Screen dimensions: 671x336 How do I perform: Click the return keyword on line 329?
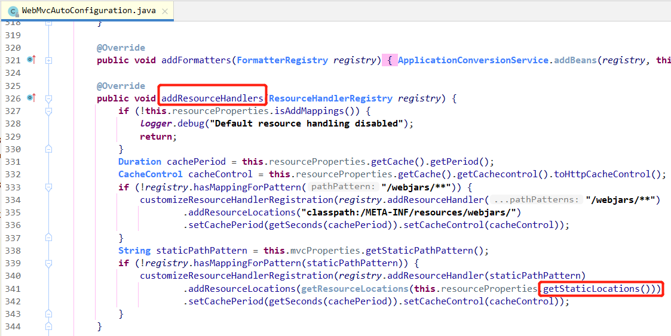(x=156, y=137)
